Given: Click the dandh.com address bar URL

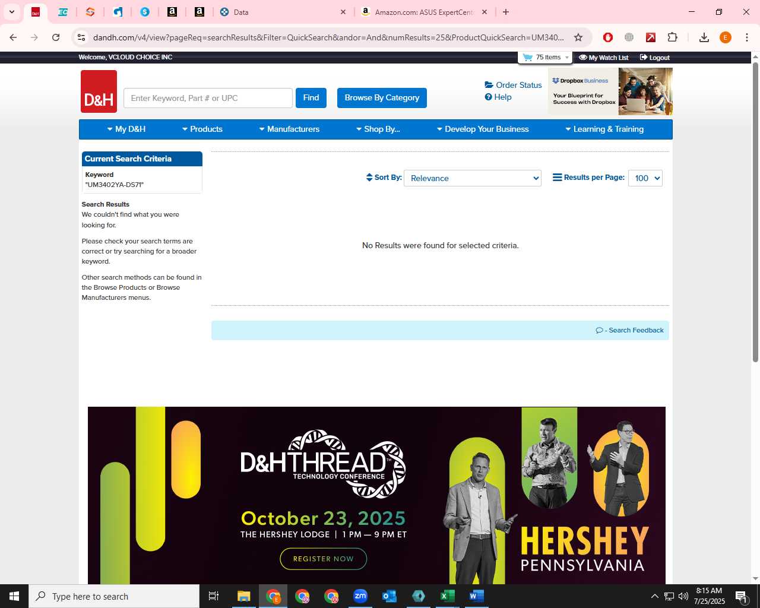Looking at the screenshot, I should click(328, 37).
